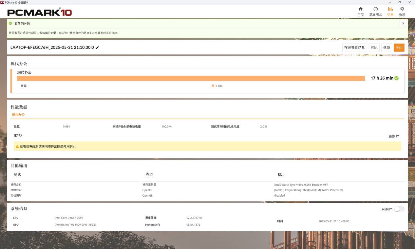Click the 测试 column header
This screenshot has height=249, width=415.
click(17, 175)
